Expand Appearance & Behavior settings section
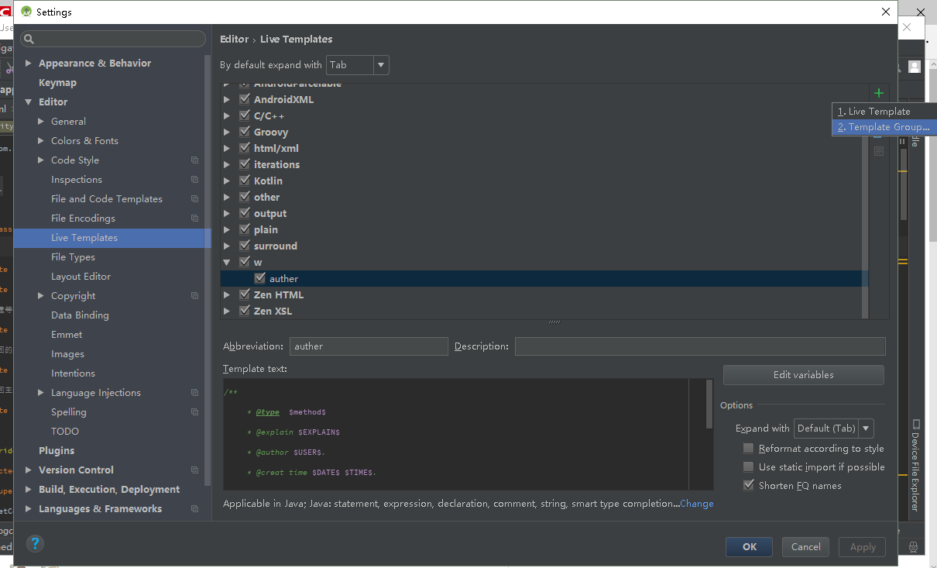This screenshot has width=937, height=568. click(x=29, y=64)
